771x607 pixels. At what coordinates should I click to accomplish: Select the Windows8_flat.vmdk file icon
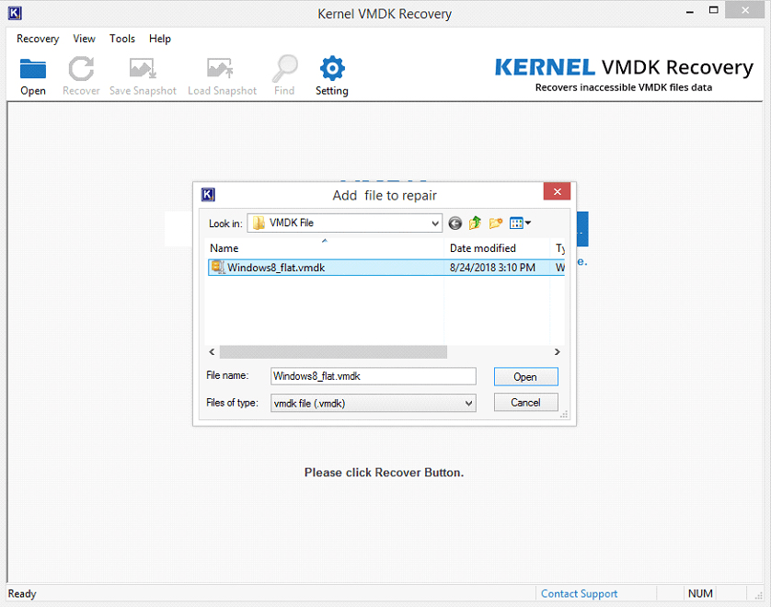(218, 267)
